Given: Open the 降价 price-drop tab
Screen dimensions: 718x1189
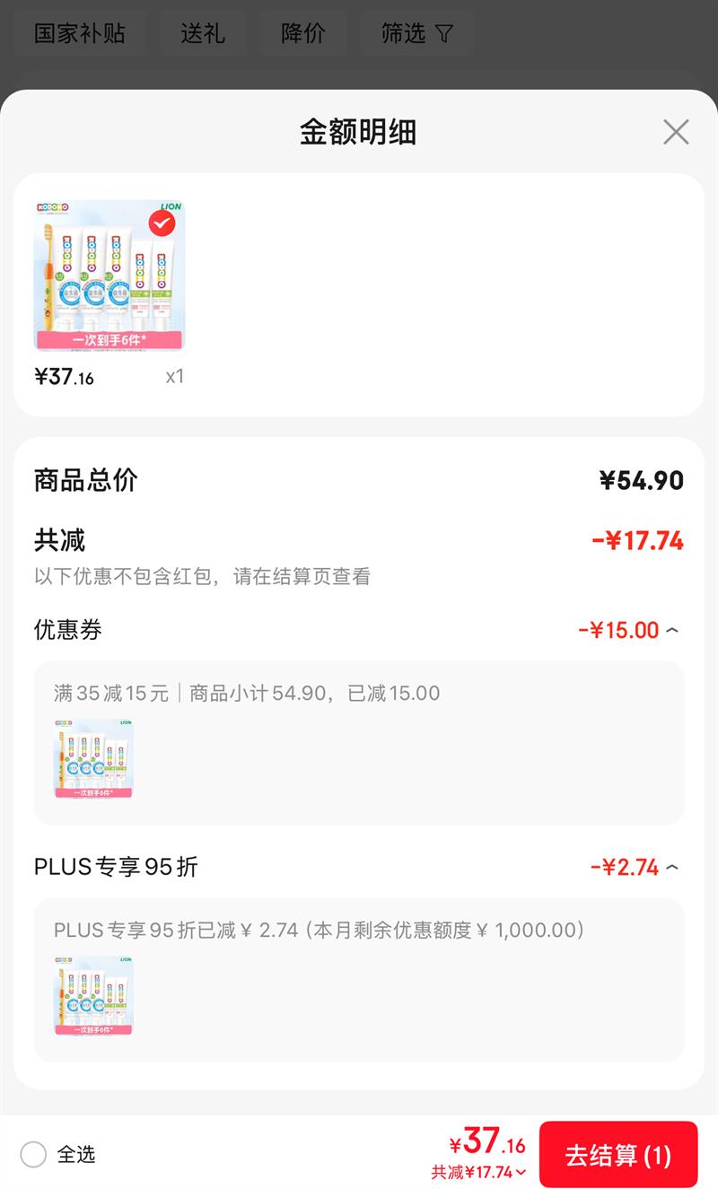Looking at the screenshot, I should [x=302, y=34].
